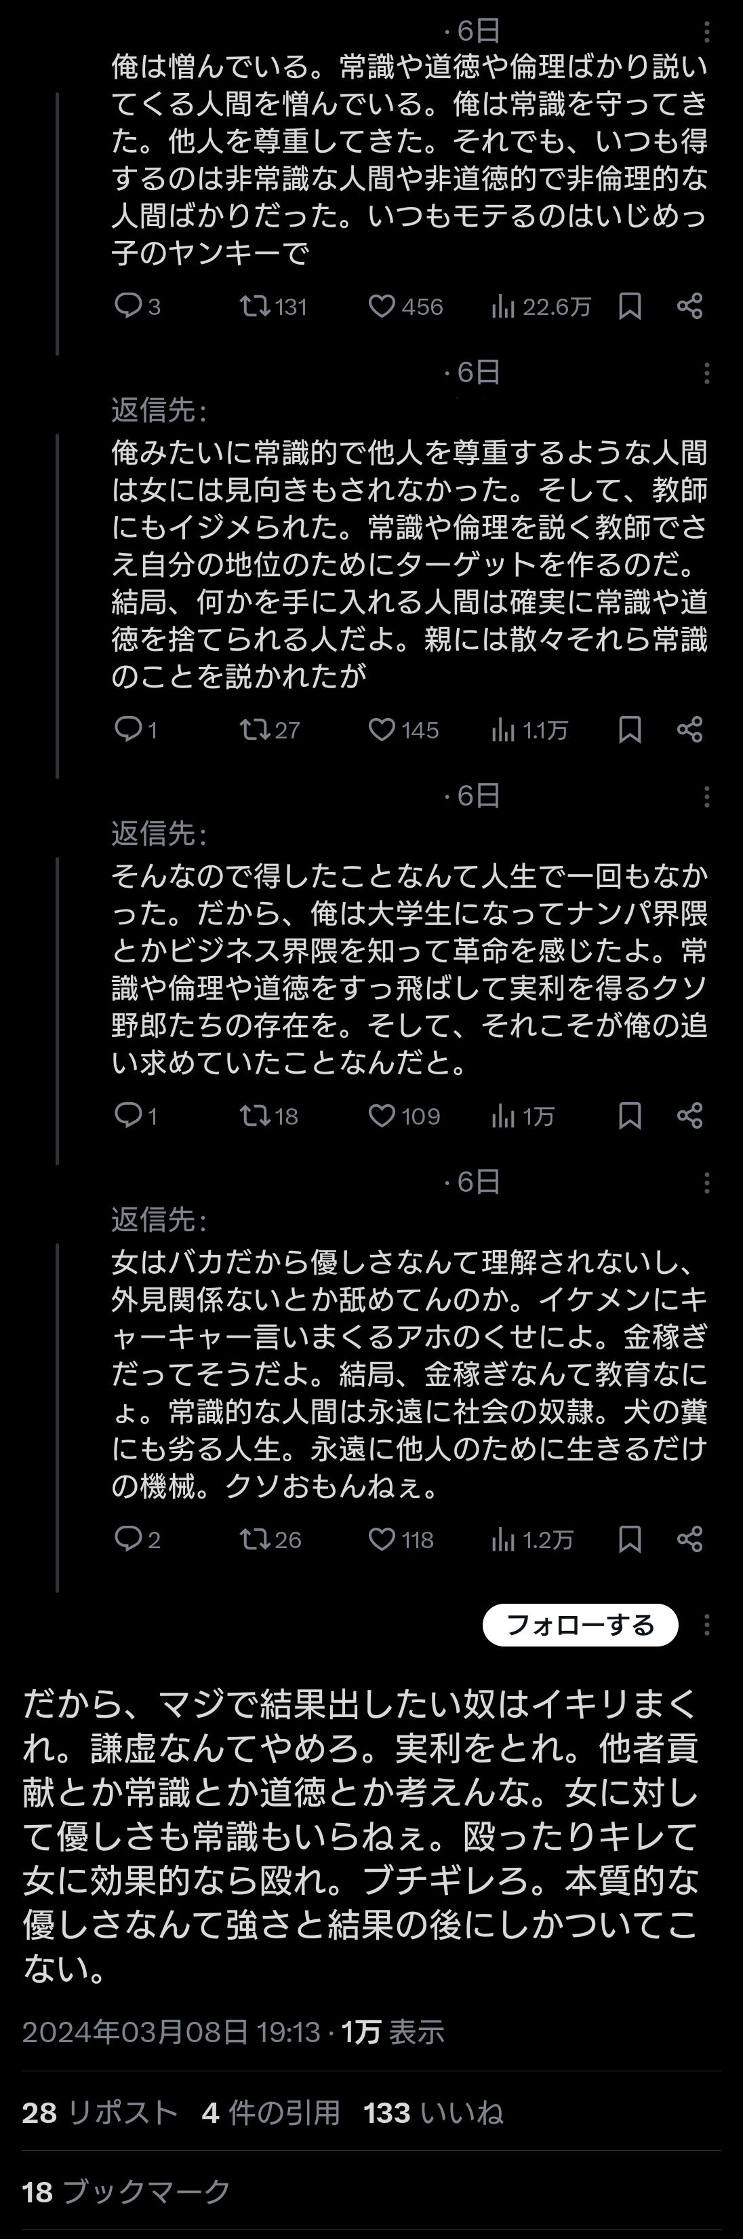The image size is (743, 2239).
Task: Open more options menu on first tweet
Action: click(706, 32)
